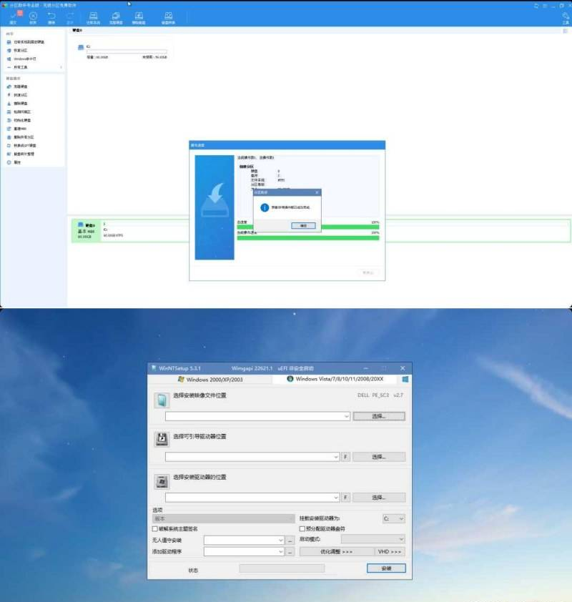Click the install image file icon in WinNTSetup
This screenshot has height=602, width=572.
162,400
